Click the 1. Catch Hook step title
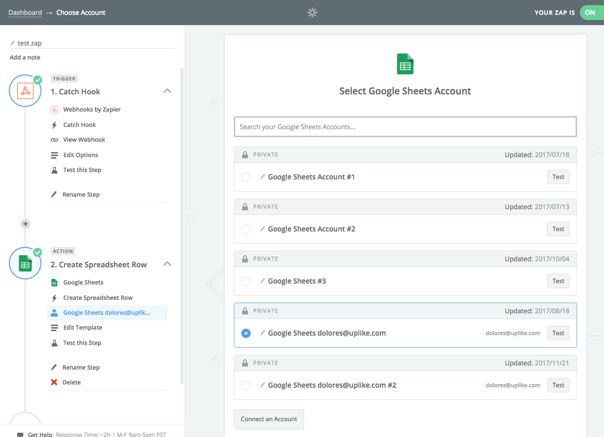This screenshot has height=437, width=604. (x=75, y=92)
